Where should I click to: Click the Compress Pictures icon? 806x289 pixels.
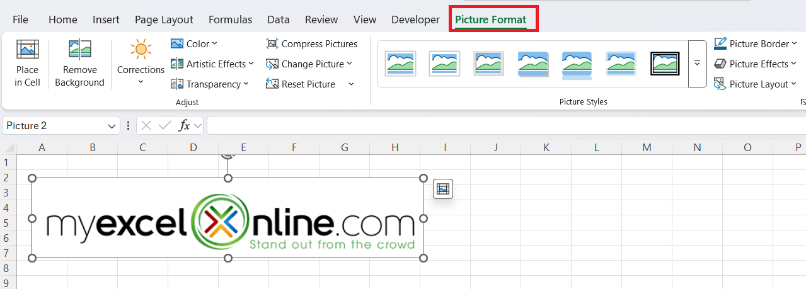click(272, 44)
